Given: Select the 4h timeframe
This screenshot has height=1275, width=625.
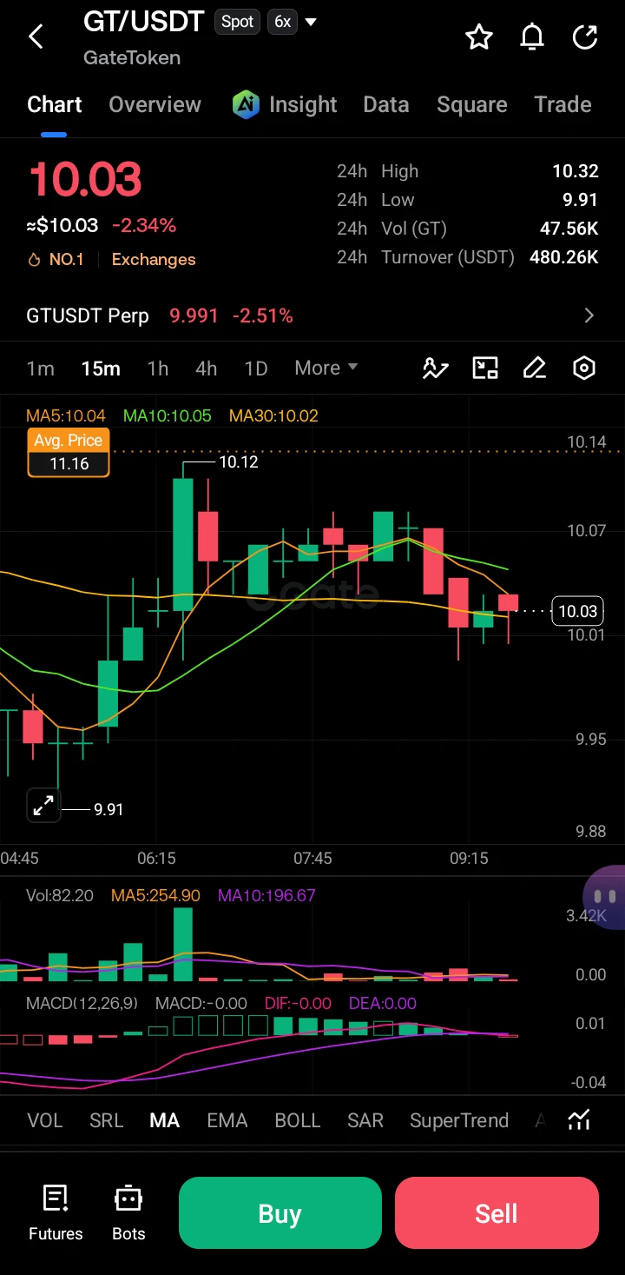Looking at the screenshot, I should tap(207, 368).
